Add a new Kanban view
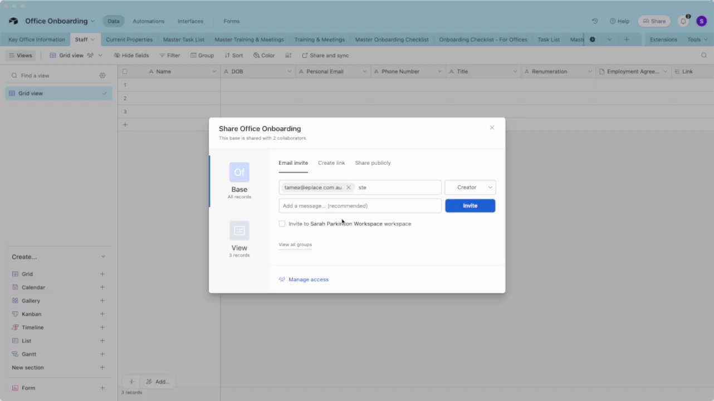Image resolution: width=714 pixels, height=401 pixels. (x=102, y=314)
